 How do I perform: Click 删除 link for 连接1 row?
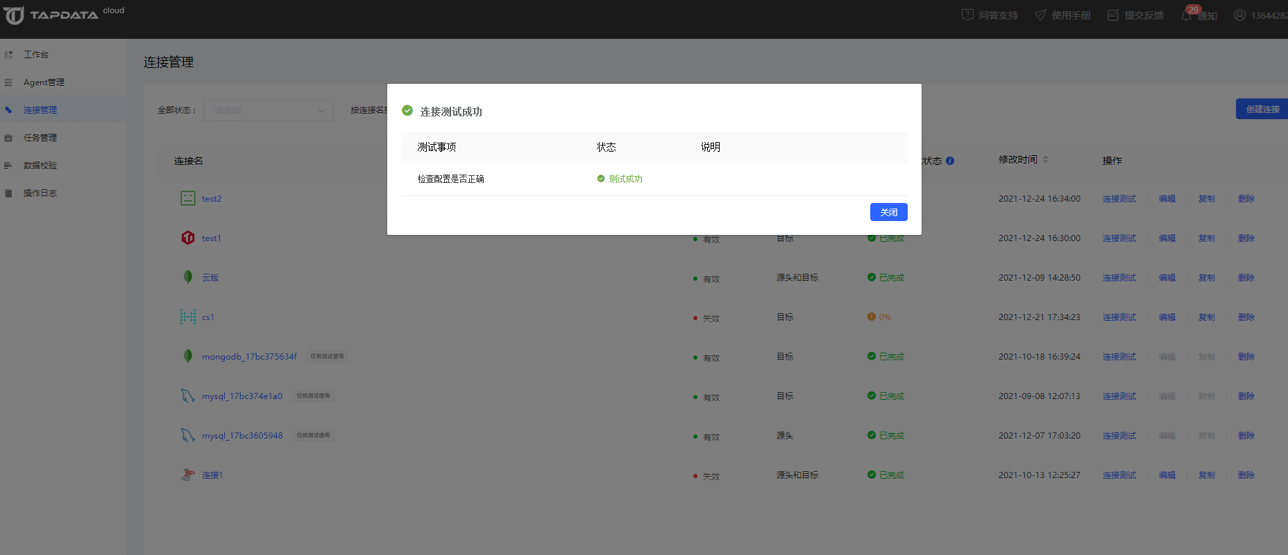pyautogui.click(x=1246, y=475)
